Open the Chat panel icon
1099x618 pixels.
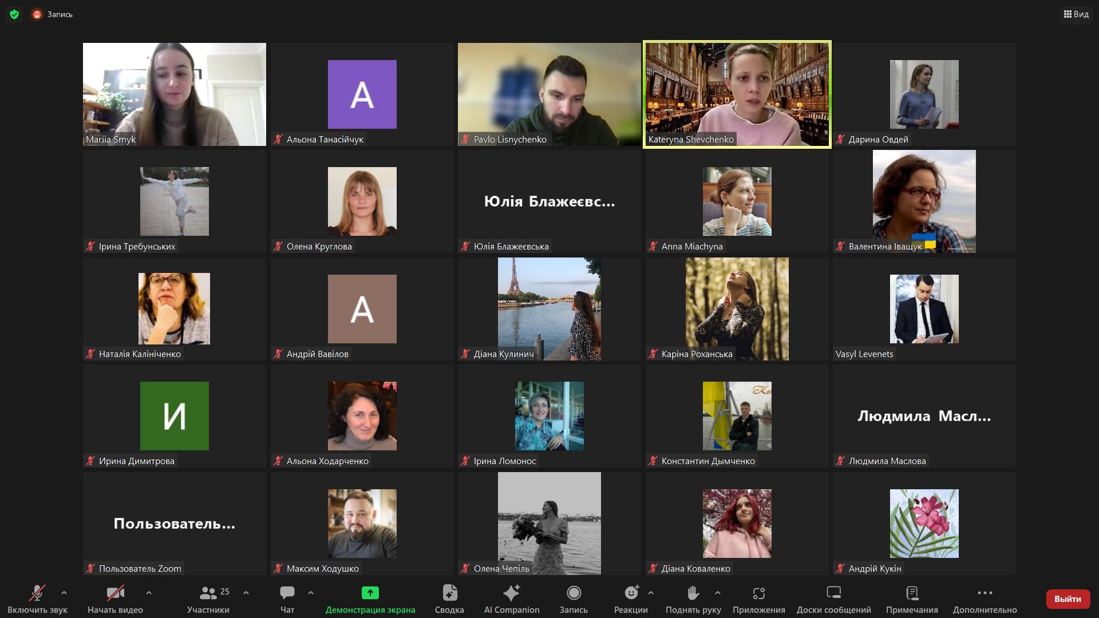[287, 593]
